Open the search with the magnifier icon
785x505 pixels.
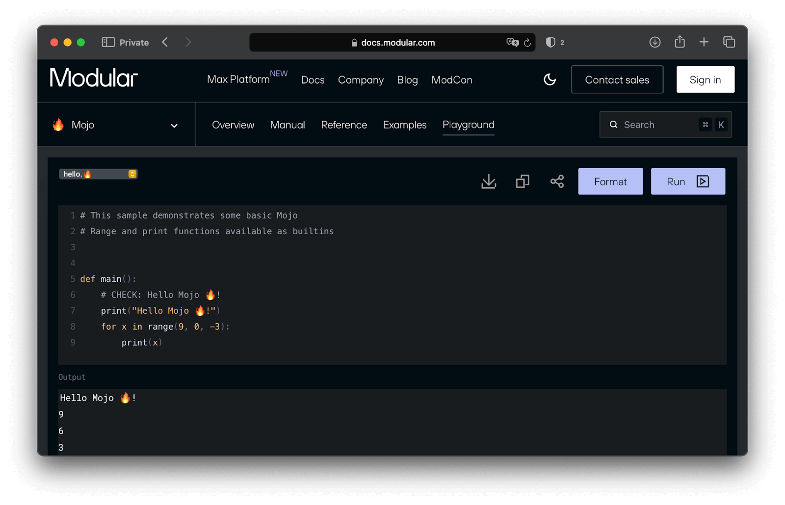(x=613, y=125)
